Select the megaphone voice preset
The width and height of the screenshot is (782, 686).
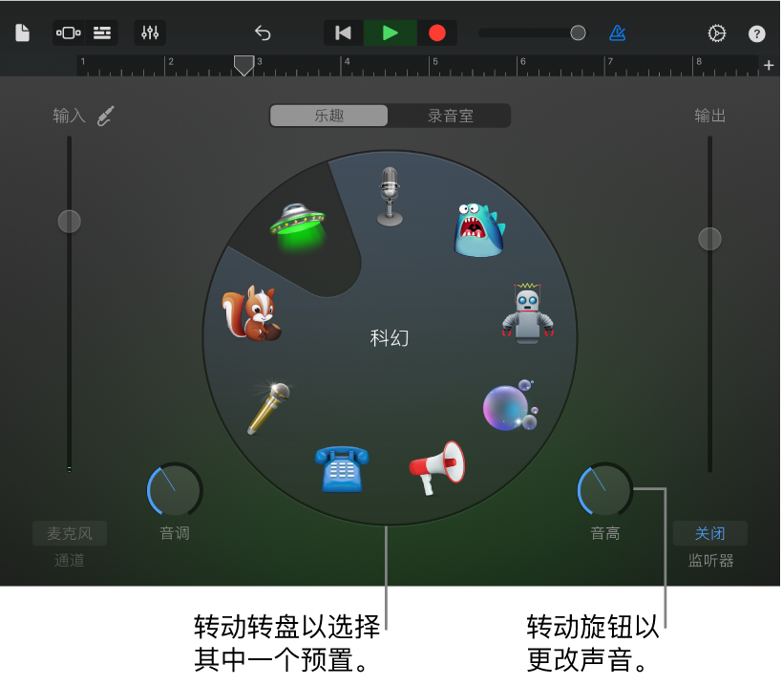coord(437,467)
